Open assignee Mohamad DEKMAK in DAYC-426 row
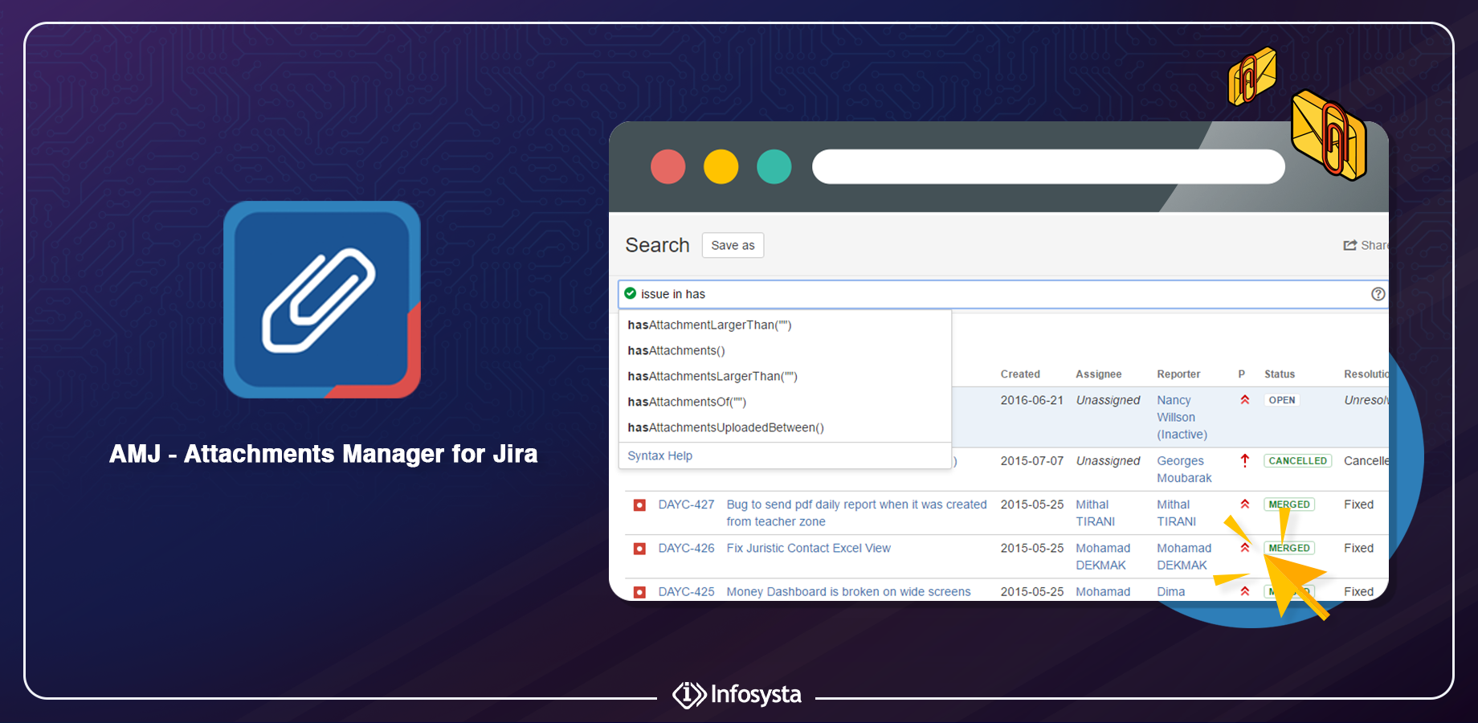Viewport: 1478px width, 723px height. point(1103,556)
